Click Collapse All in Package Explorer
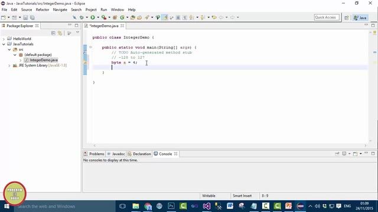The image size is (378, 212). pyautogui.click(x=53, y=33)
